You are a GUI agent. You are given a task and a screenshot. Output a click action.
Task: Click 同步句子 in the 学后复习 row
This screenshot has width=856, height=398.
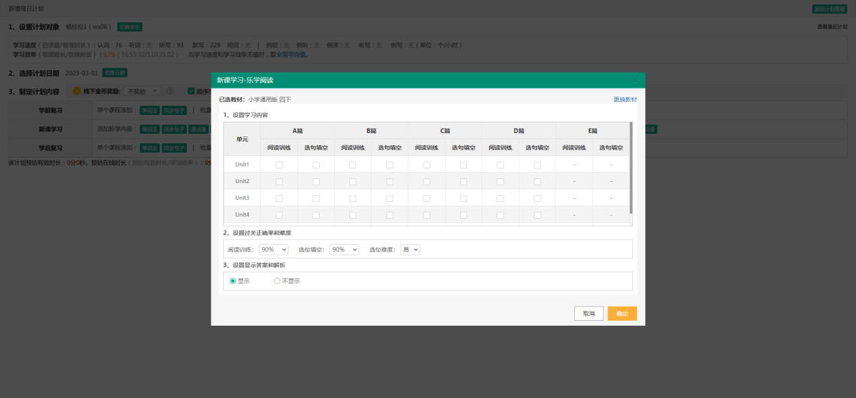click(174, 148)
